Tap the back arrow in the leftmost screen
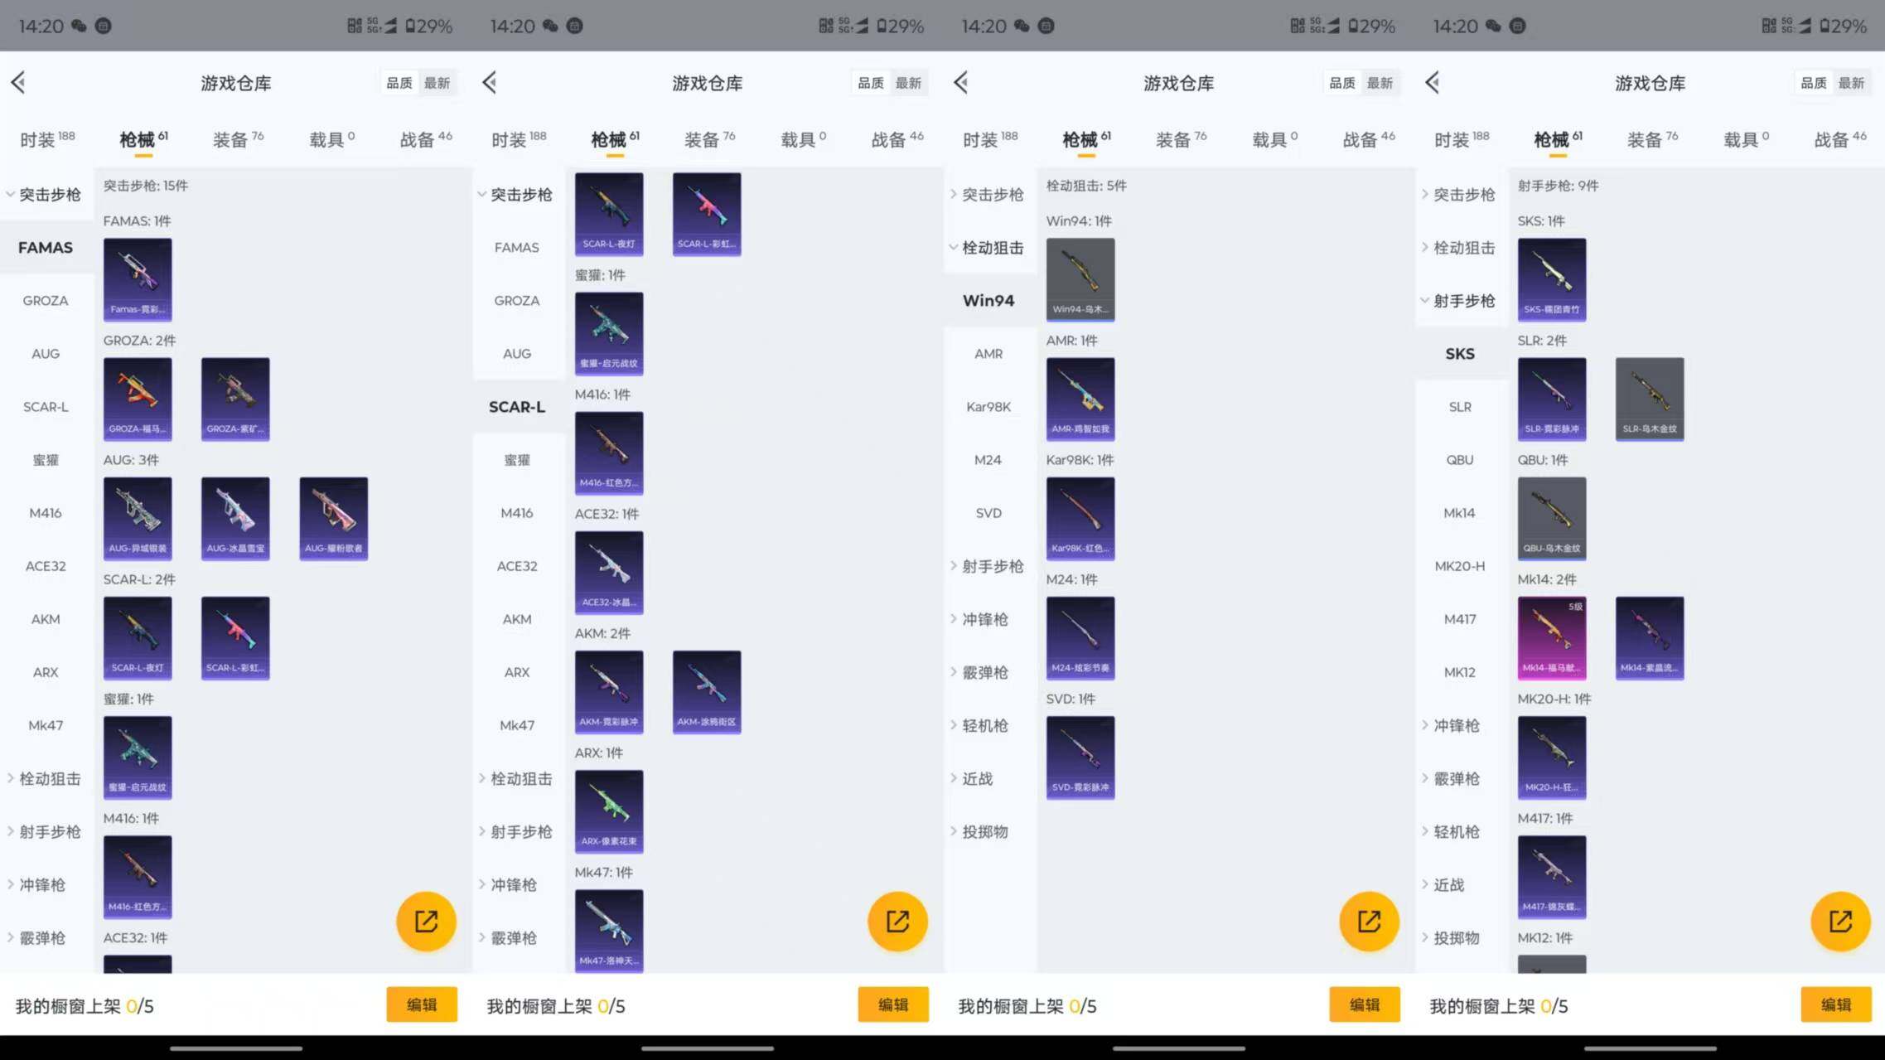Screen dimensions: 1885x1060 (x=18, y=82)
